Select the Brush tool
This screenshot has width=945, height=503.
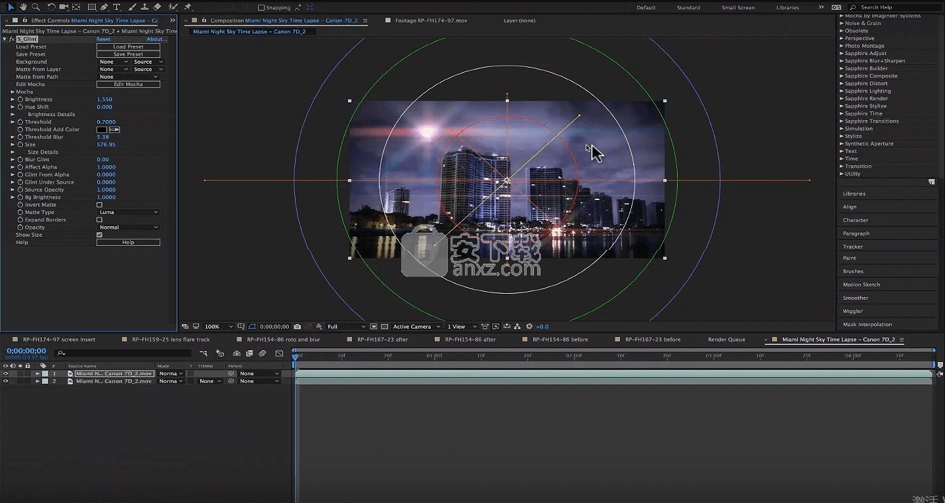(x=133, y=7)
